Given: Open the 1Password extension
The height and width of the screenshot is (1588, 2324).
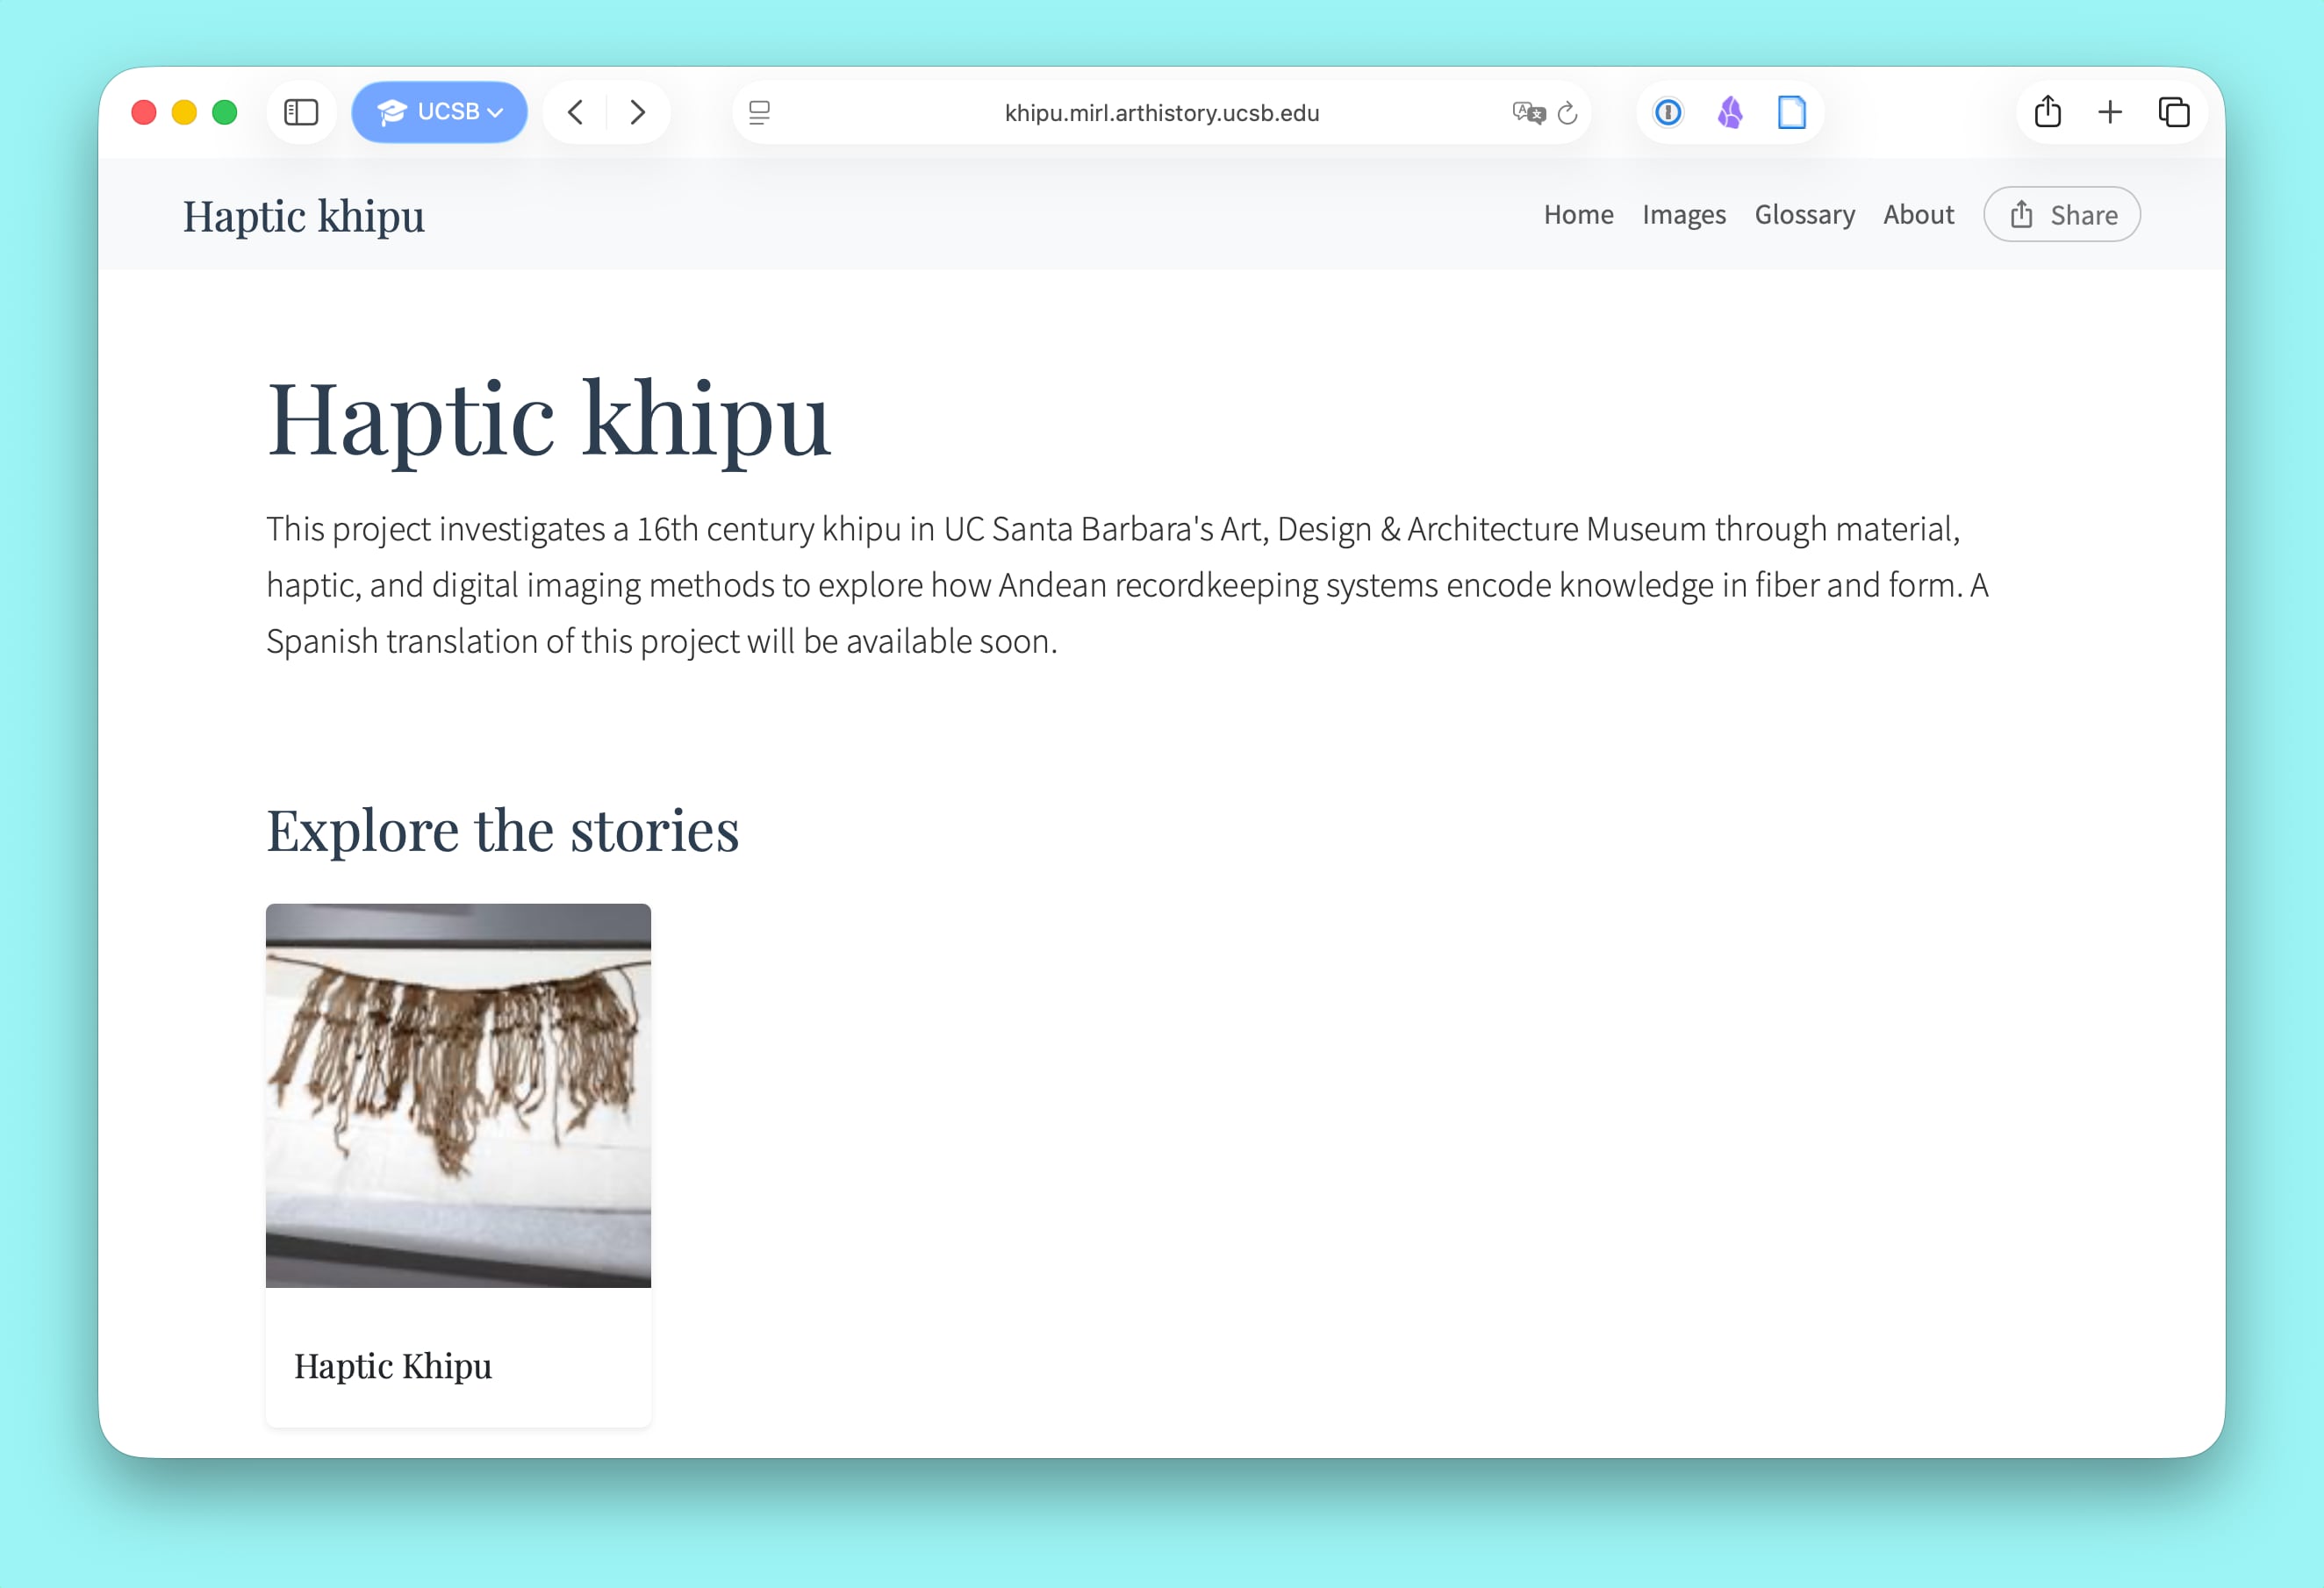Looking at the screenshot, I should pos(1668,113).
